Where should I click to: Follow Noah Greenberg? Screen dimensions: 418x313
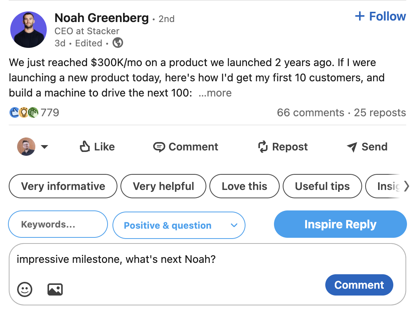pyautogui.click(x=380, y=16)
